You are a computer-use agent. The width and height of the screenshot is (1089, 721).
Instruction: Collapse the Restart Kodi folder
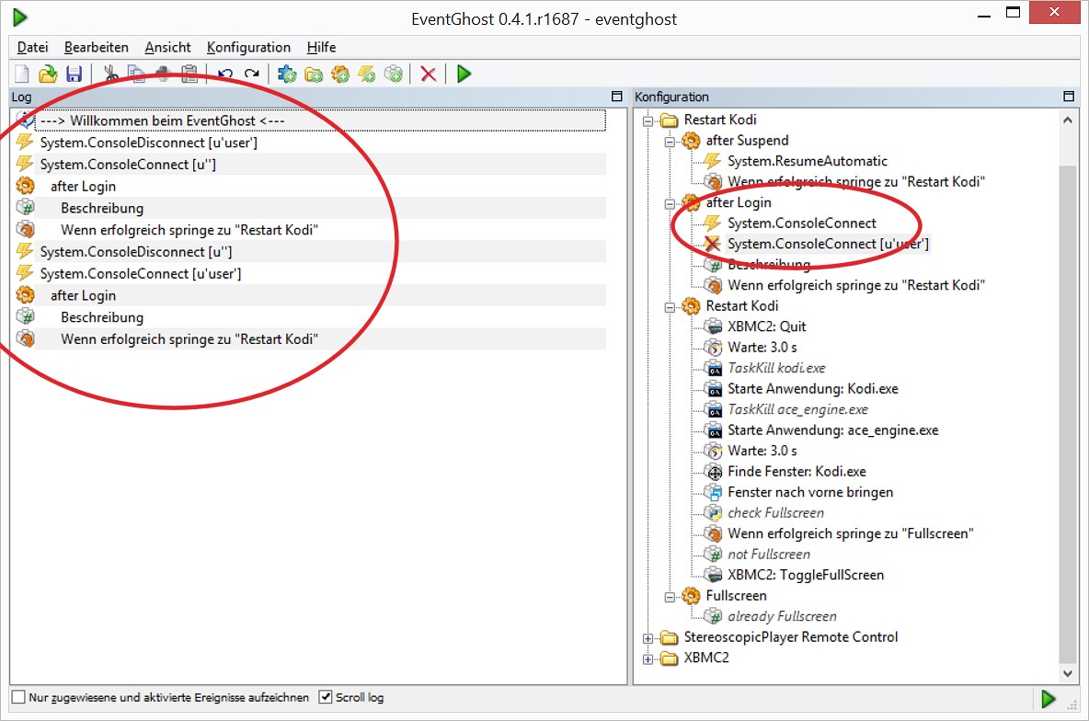pyautogui.click(x=648, y=120)
